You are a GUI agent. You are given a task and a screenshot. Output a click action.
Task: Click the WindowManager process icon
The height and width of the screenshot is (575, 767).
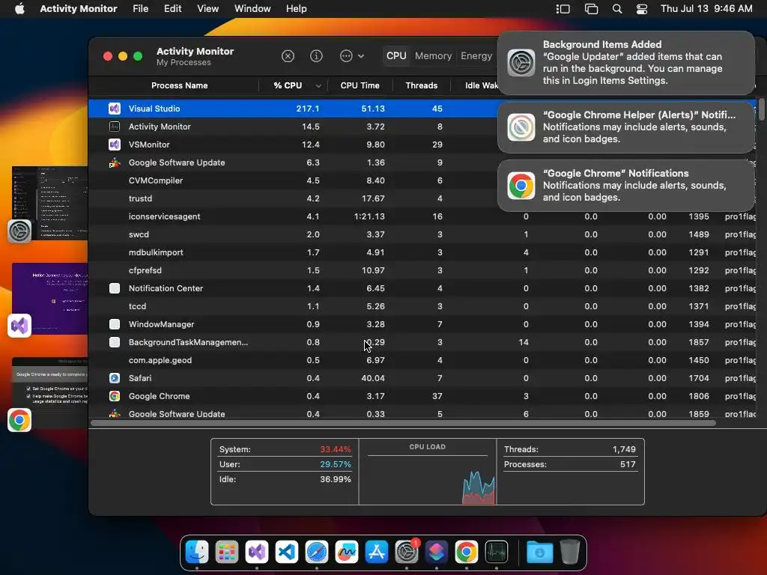(x=115, y=324)
